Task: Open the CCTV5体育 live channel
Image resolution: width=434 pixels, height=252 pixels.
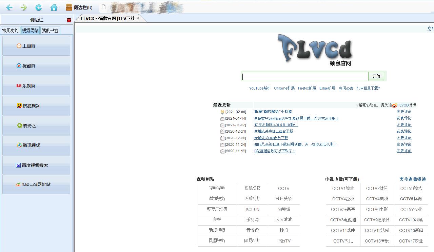Action: coord(411,199)
